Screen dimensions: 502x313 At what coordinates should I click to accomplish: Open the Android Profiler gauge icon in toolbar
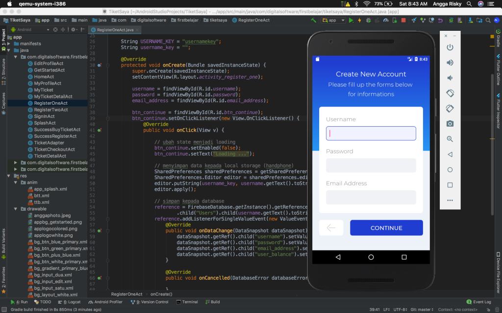pos(386,20)
